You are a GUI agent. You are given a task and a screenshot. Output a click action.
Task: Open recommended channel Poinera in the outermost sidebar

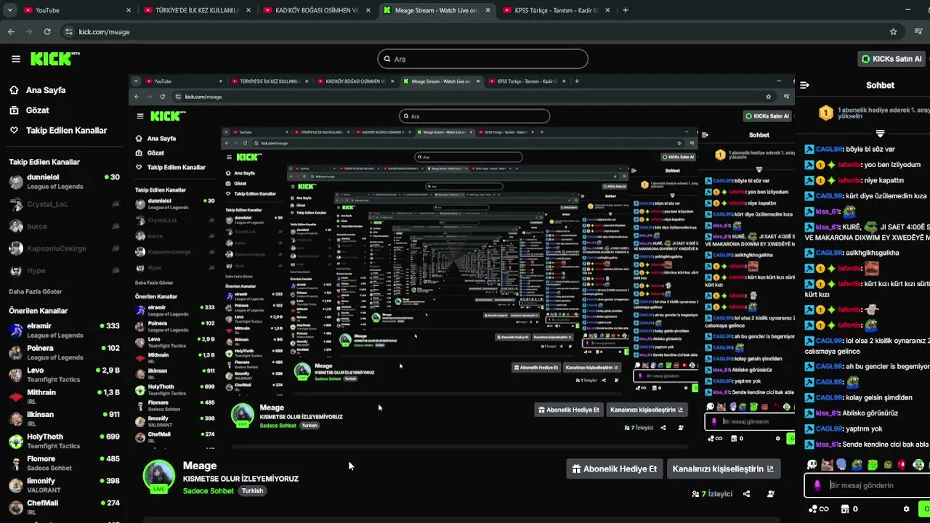(64, 352)
